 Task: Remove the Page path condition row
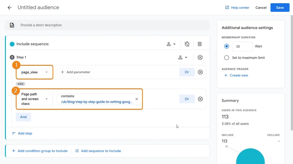200,99
